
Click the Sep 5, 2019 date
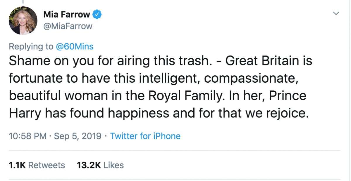click(78, 136)
